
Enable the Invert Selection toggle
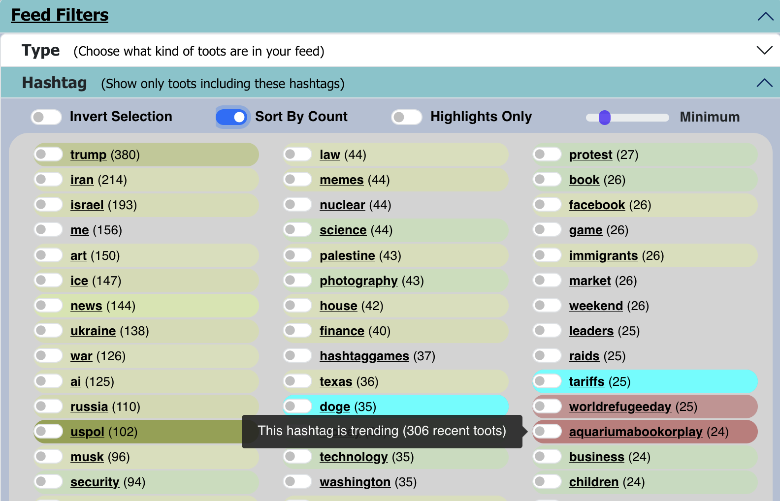tap(46, 117)
